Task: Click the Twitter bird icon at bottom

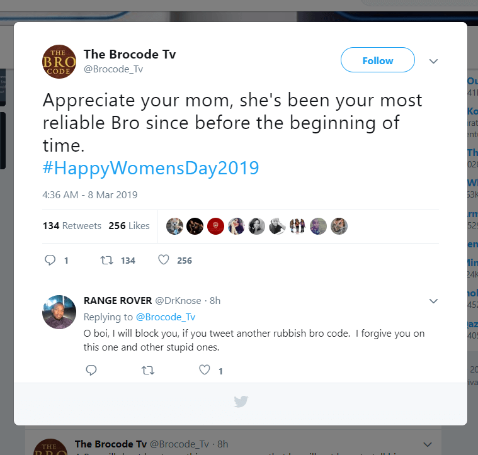Action: (241, 401)
